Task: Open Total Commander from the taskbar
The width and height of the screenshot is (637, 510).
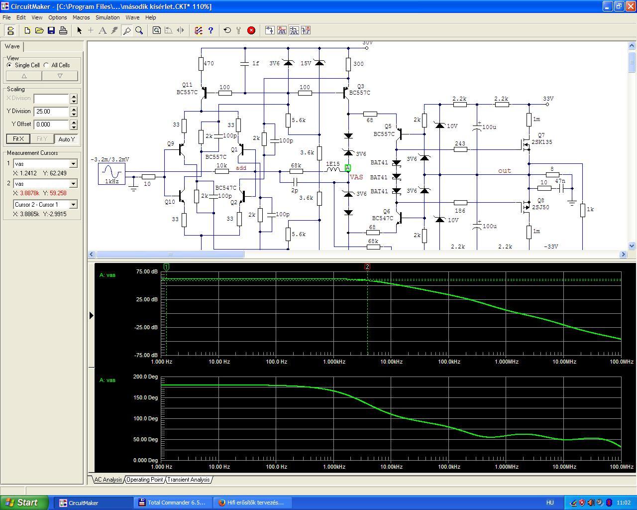Action: (172, 503)
